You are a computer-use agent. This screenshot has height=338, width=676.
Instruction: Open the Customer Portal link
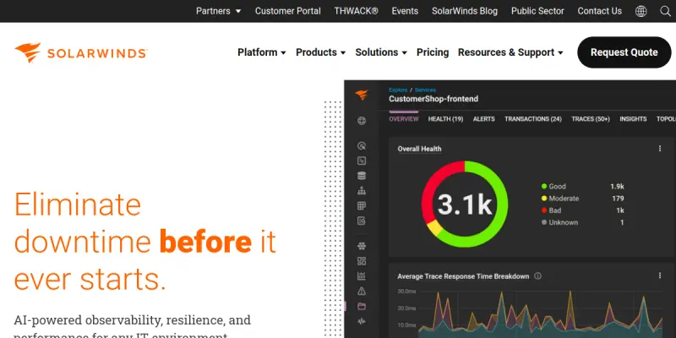pos(287,11)
